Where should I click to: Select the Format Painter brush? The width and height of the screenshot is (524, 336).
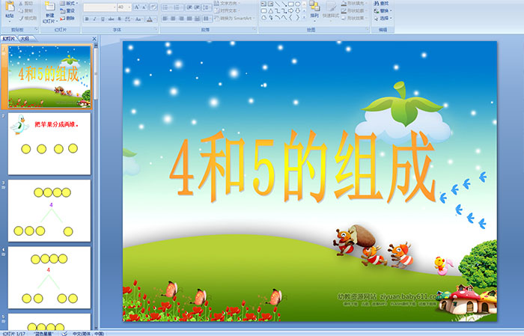point(22,19)
